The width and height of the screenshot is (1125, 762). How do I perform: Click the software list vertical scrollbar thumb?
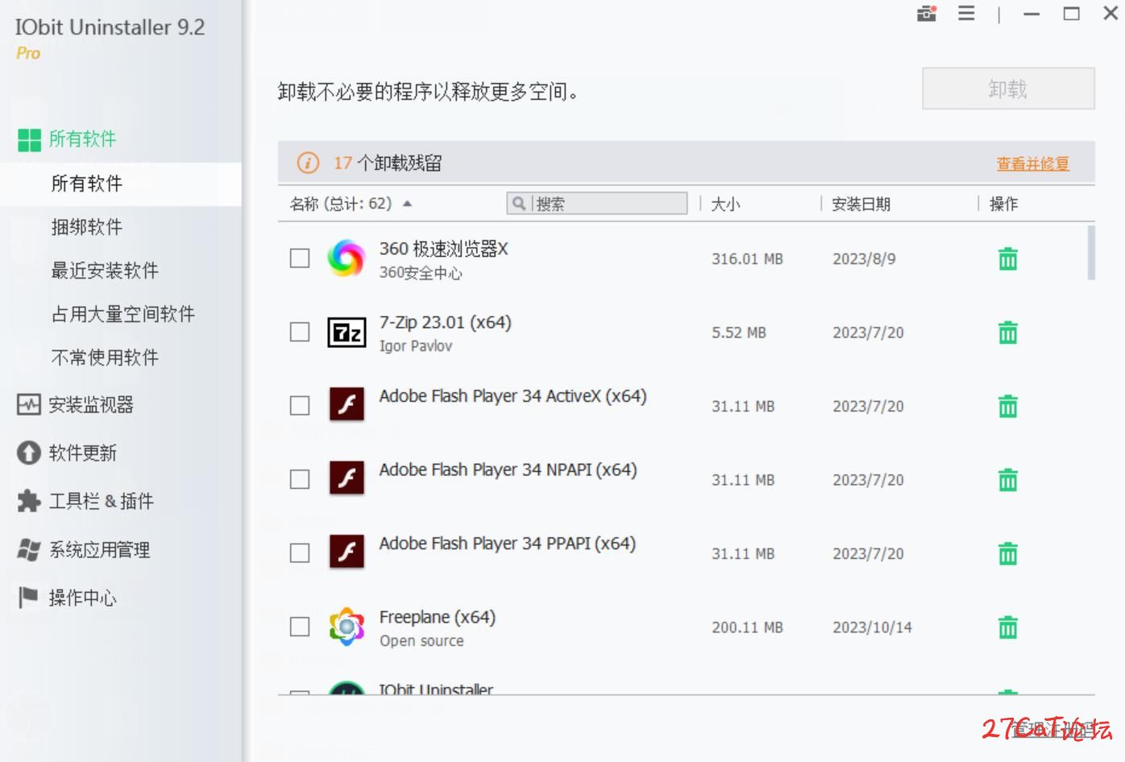[x=1091, y=252]
